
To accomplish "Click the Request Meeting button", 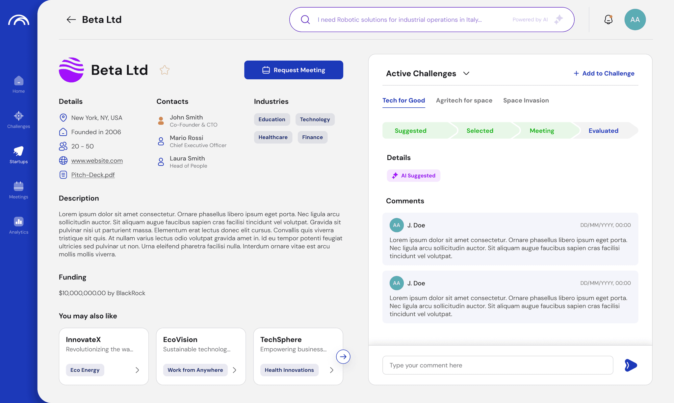I will [x=294, y=70].
